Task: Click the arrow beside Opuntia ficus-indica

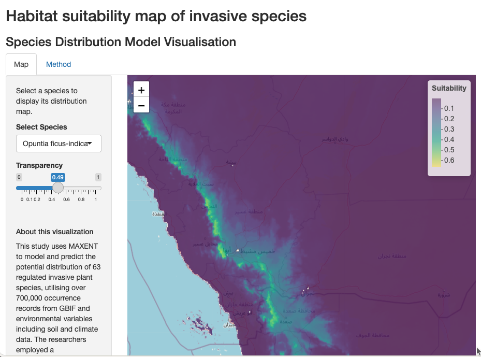Action: 90,144
